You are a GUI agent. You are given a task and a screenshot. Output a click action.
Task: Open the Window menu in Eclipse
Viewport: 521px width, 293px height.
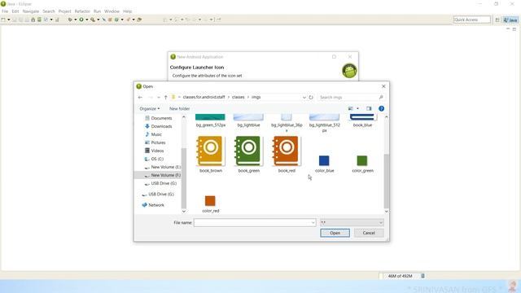pyautogui.click(x=112, y=11)
